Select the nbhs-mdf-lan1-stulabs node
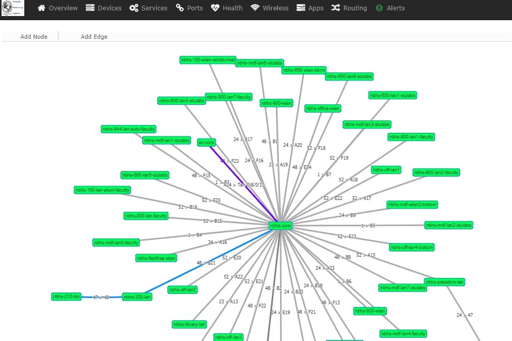Image resolution: width=512 pixels, height=341 pixels. coord(166,141)
